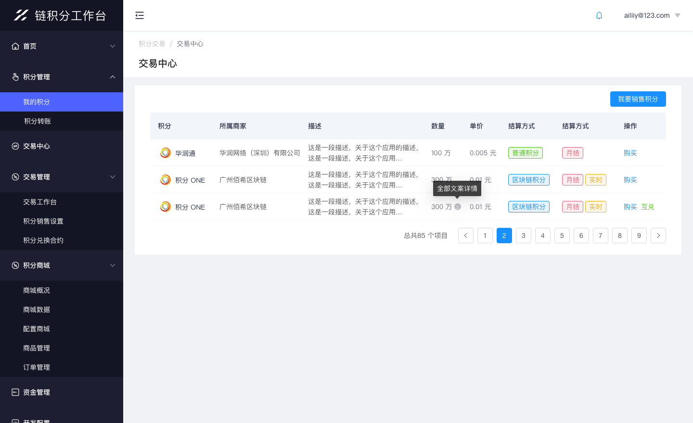
Task: Click the 我要销售积分 button
Action: (638, 99)
